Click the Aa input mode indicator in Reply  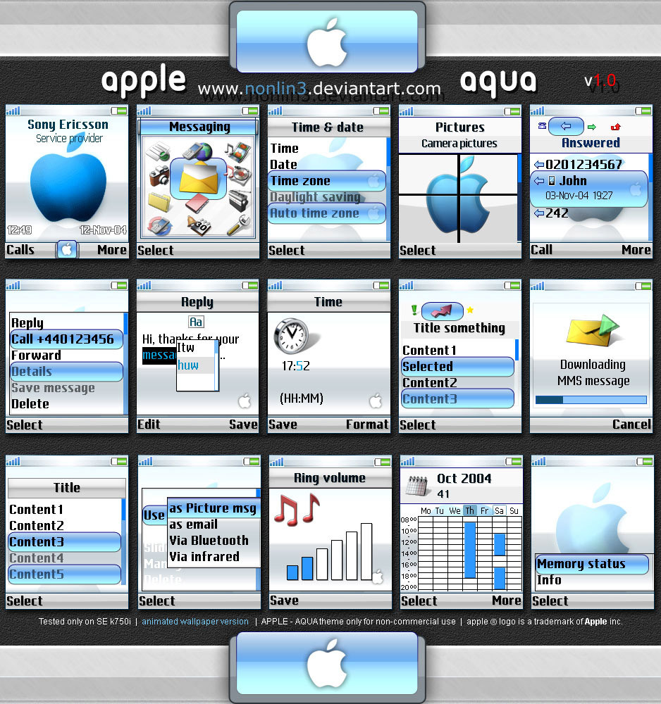pos(196,322)
